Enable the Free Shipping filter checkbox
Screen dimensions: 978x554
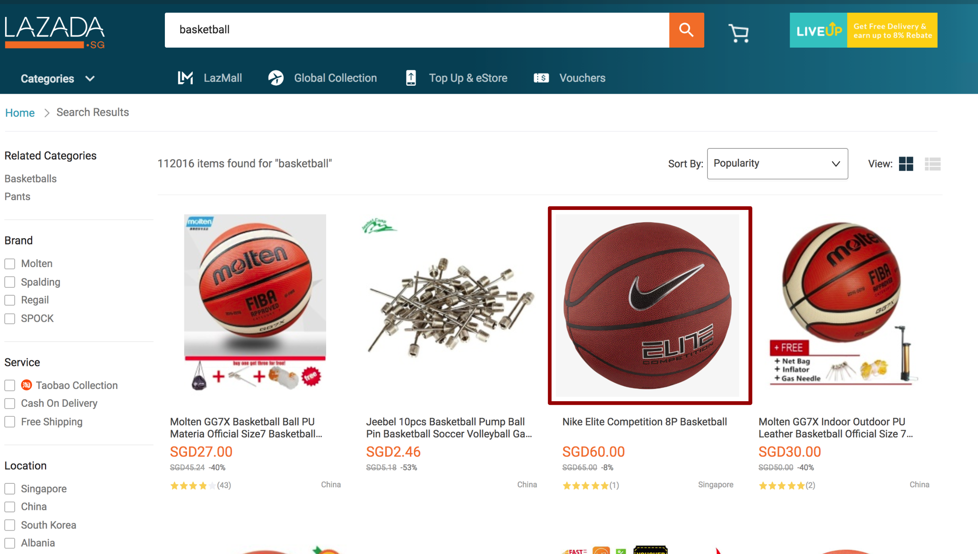coord(10,421)
